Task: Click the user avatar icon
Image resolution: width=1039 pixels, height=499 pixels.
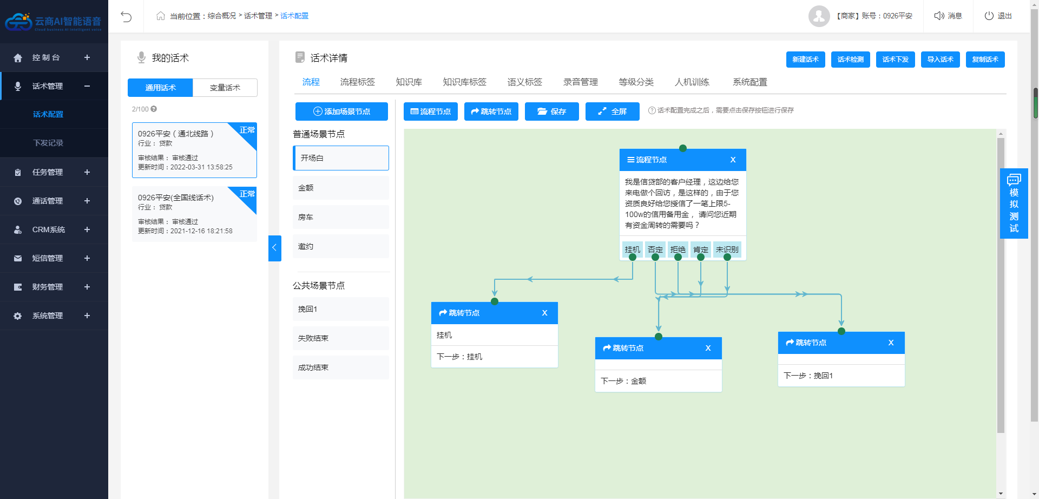Action: [819, 16]
